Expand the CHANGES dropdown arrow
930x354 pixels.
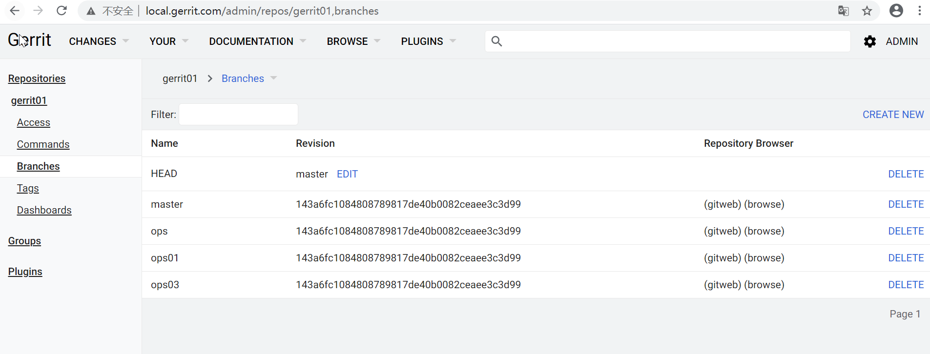tap(126, 41)
